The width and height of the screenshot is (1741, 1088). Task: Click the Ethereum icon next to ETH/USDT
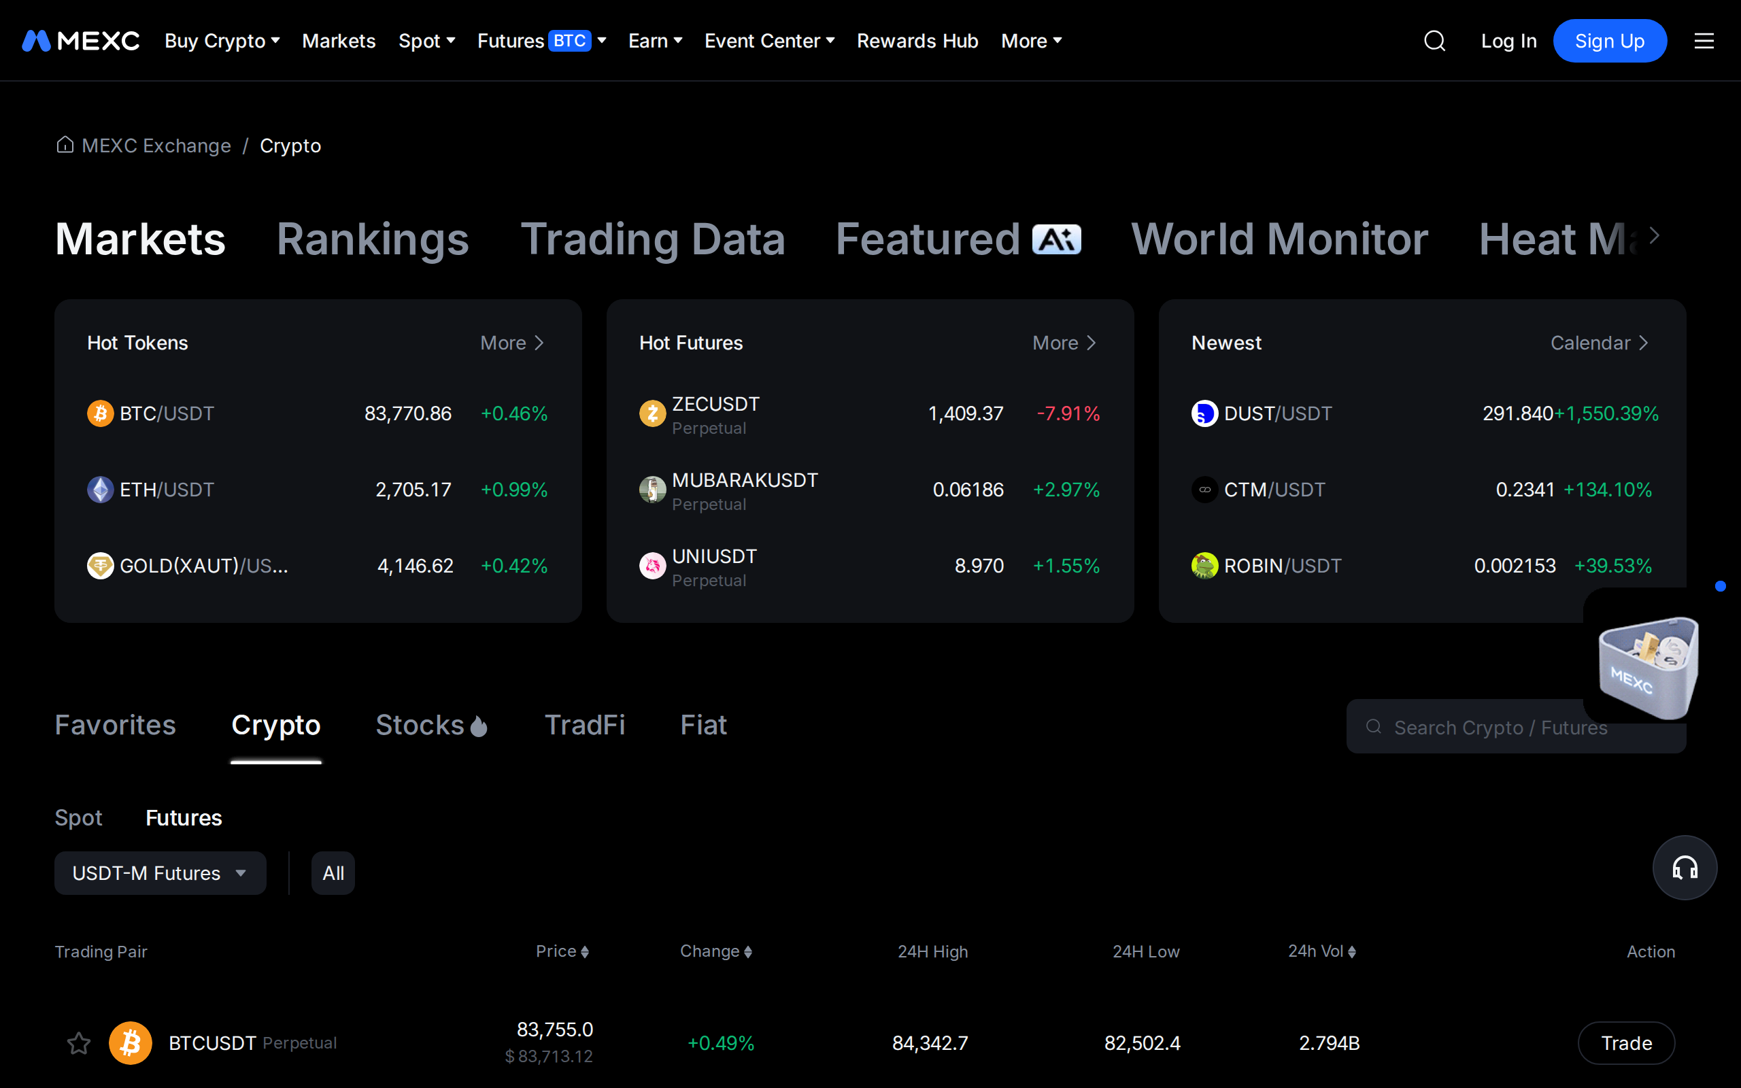point(100,490)
